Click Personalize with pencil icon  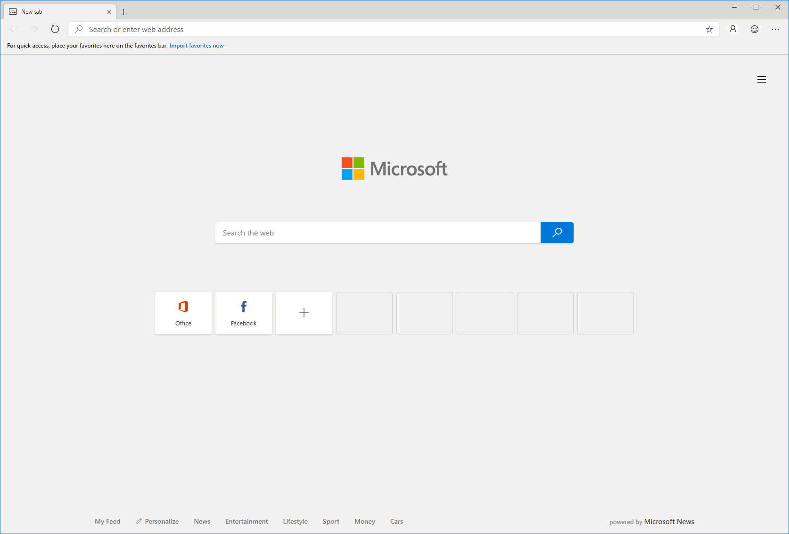pos(157,521)
